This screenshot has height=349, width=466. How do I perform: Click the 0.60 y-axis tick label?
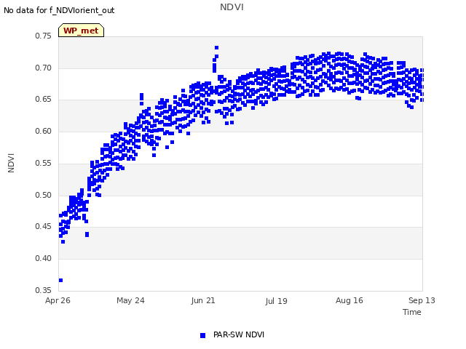click(44, 131)
